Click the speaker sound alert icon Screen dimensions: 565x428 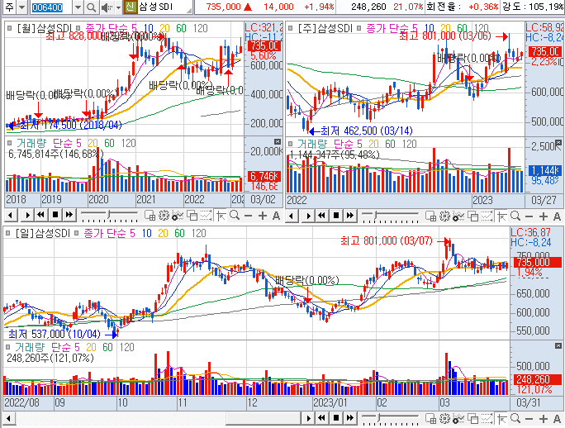(x=106, y=7)
